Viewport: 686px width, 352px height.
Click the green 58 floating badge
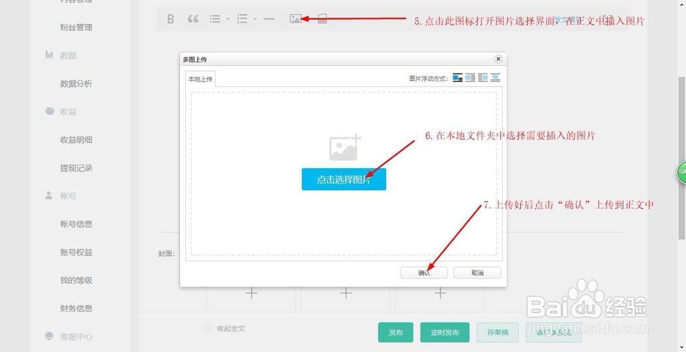[x=681, y=172]
